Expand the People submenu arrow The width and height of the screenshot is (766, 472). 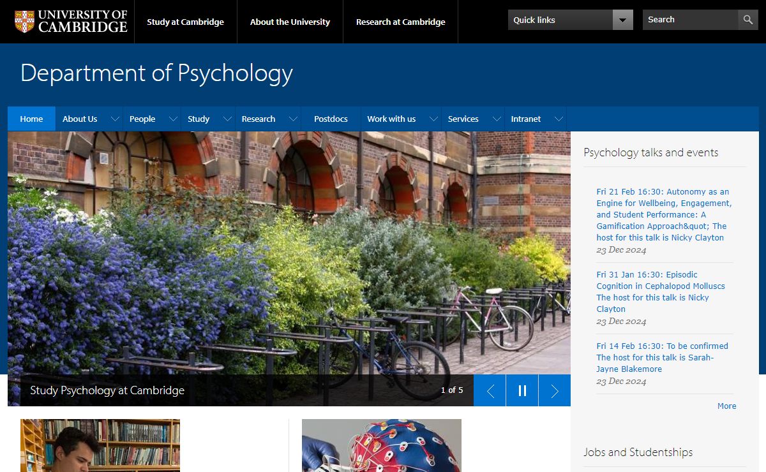tap(172, 119)
